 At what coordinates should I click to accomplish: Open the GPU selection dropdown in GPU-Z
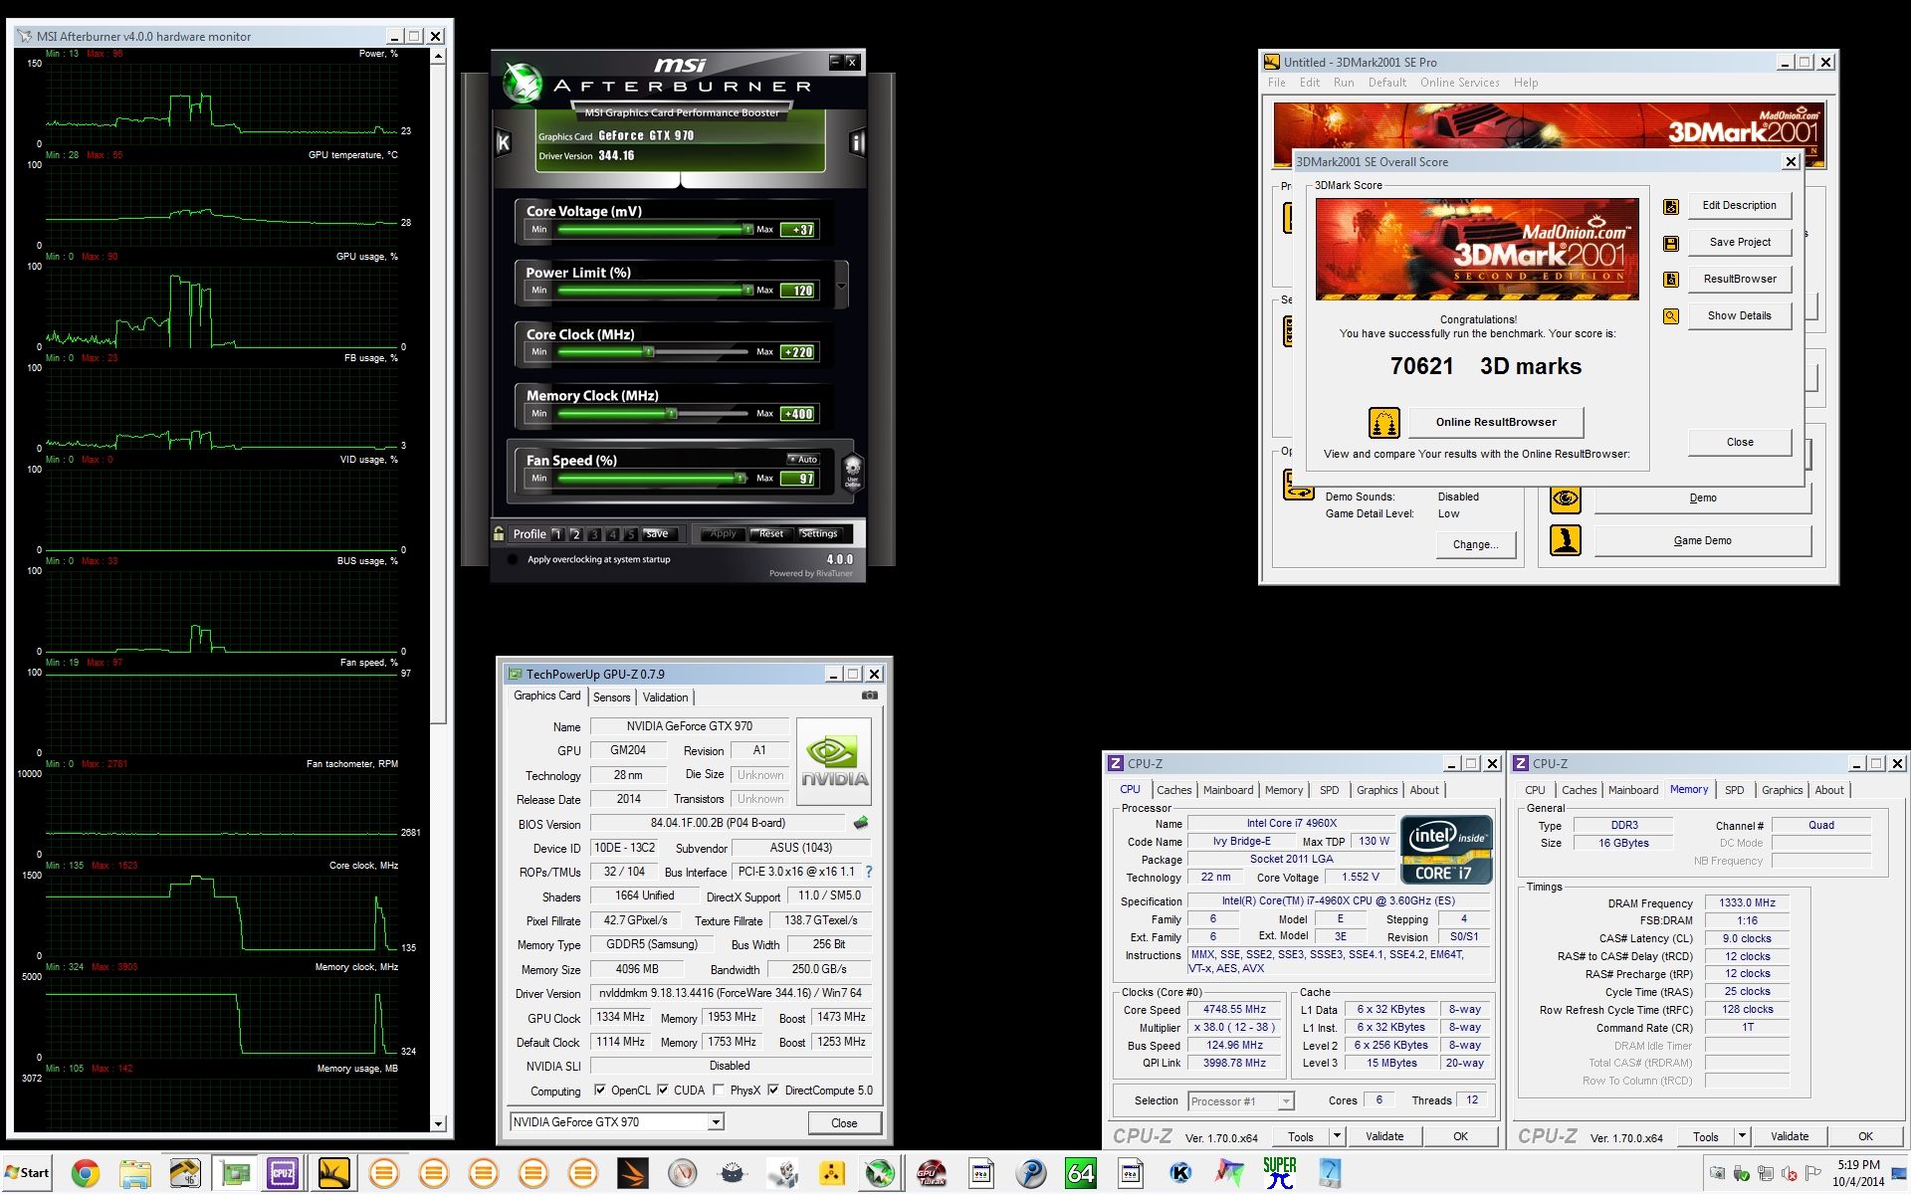click(716, 1122)
